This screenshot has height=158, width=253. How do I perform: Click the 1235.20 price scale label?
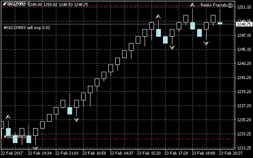[x=244, y=120]
